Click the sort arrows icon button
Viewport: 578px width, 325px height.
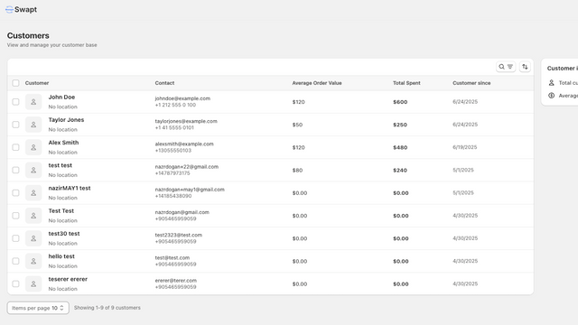525,67
